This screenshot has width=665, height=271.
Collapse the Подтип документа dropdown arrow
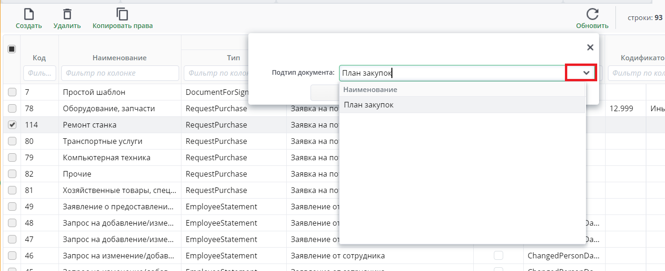[585, 73]
